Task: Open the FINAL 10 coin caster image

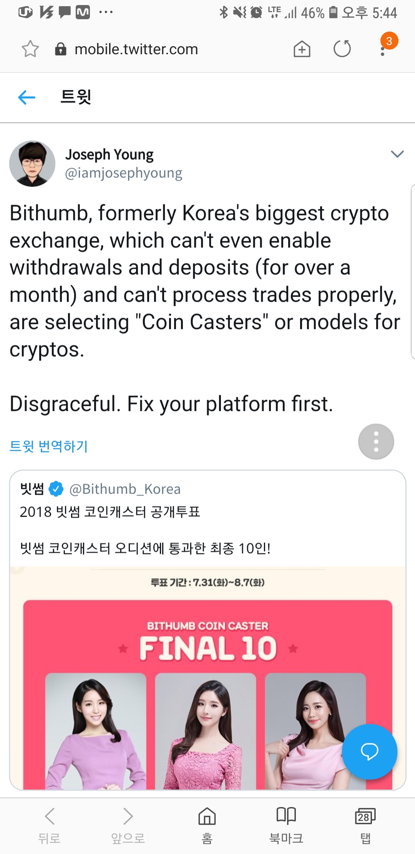Action: point(207,678)
